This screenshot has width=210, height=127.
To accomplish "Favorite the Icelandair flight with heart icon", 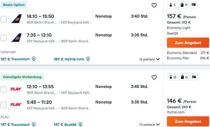I will pyautogui.click(x=154, y=5).
